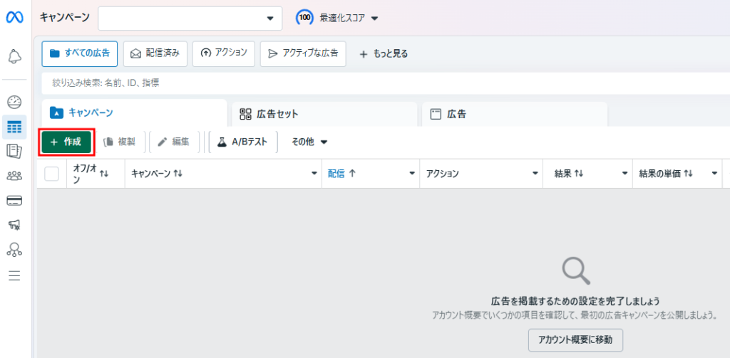Open the billing card icon in sidebar

tap(14, 201)
